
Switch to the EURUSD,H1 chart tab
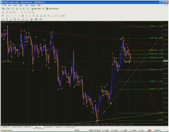click(48, 127)
